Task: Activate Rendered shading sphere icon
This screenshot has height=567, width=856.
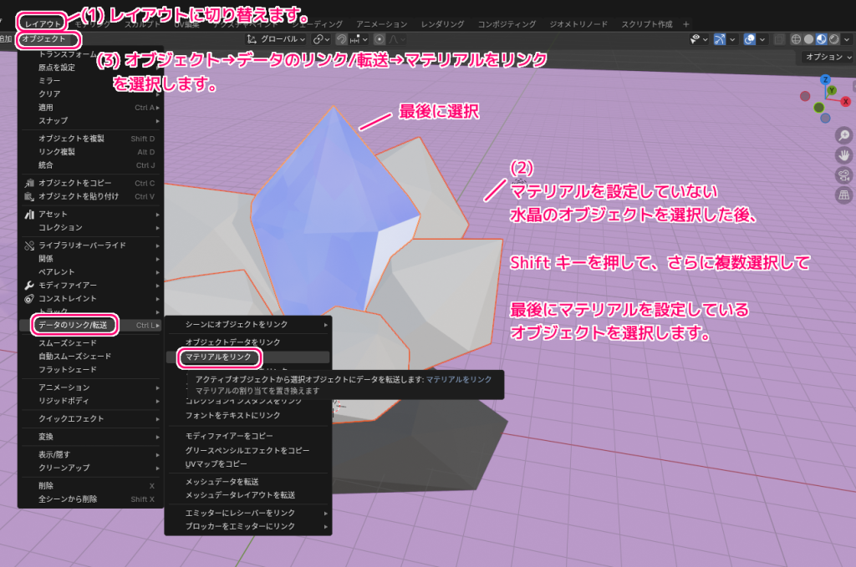Action: [x=833, y=39]
